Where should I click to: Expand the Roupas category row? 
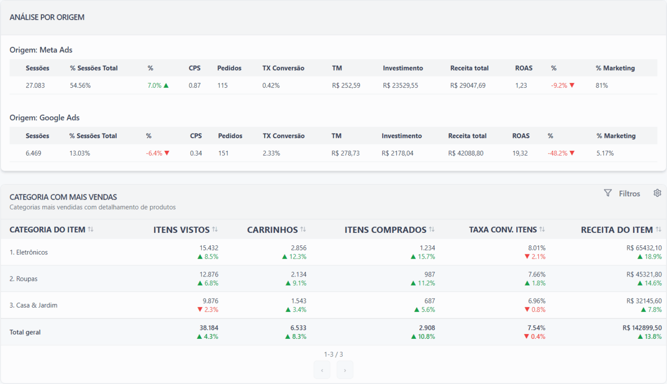333,278
